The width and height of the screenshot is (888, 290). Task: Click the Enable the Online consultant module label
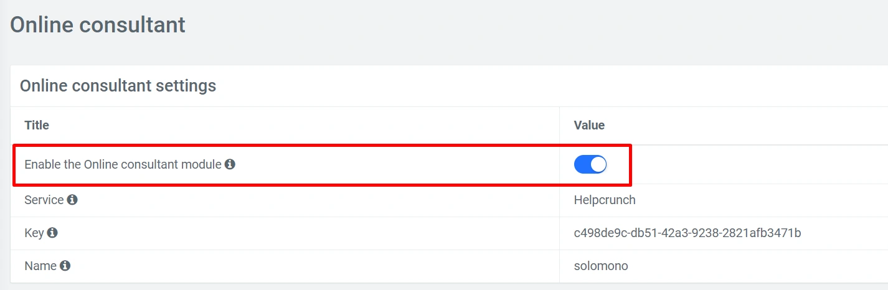[x=123, y=165]
